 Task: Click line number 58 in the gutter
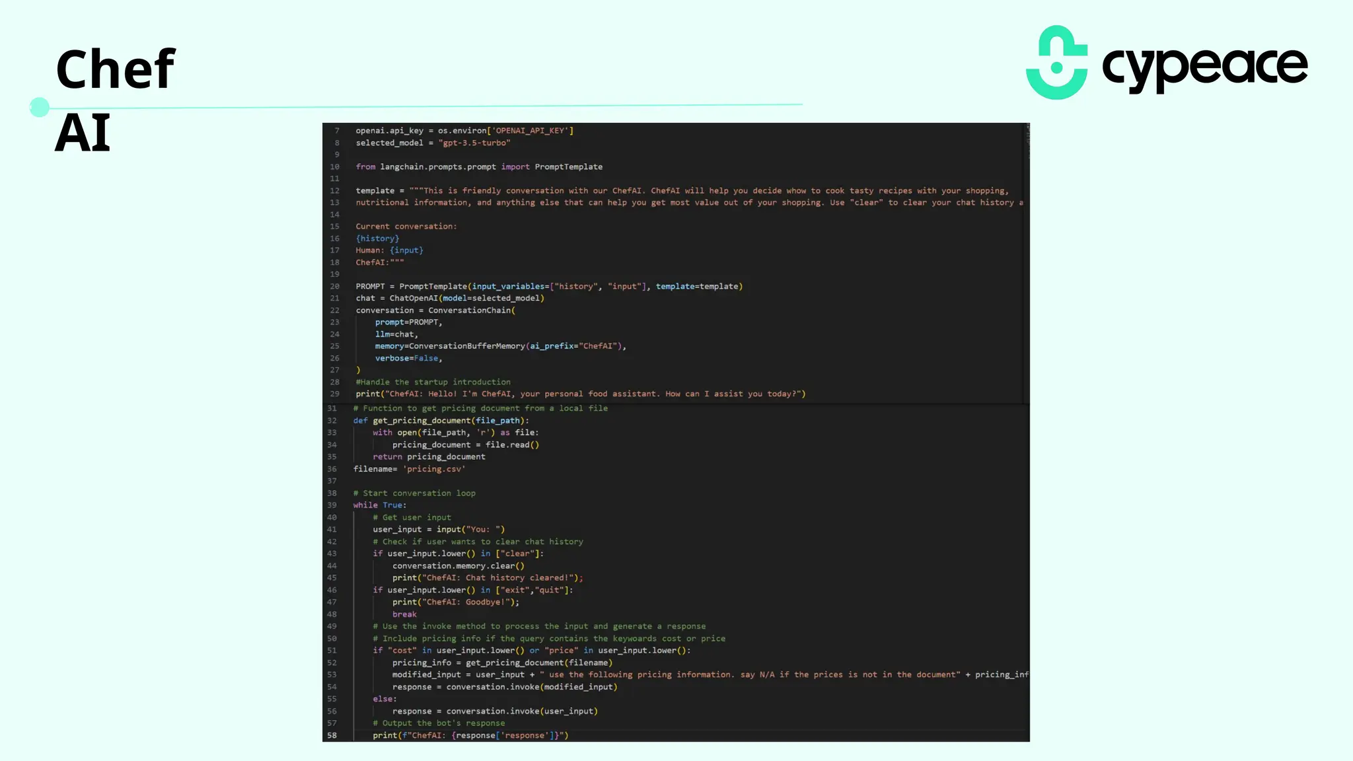point(332,735)
